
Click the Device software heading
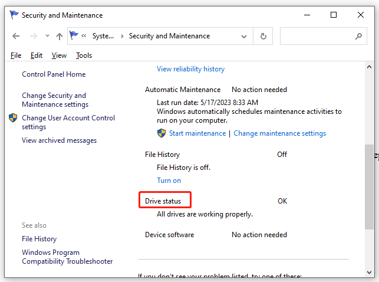point(169,235)
